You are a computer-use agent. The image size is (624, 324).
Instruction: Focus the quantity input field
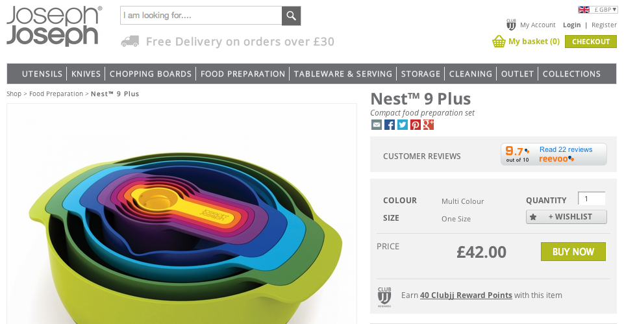click(591, 199)
